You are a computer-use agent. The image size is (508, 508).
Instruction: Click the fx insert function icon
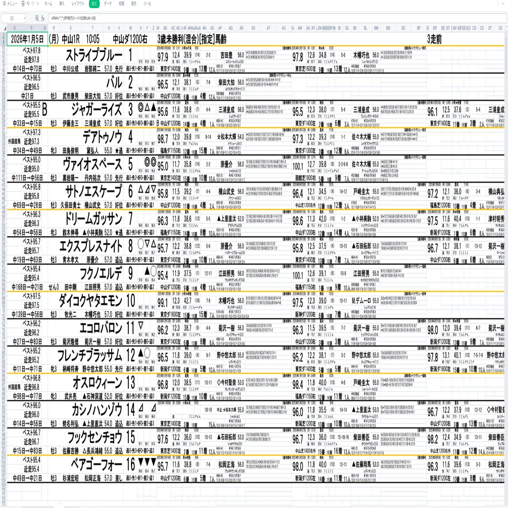click(x=43, y=19)
